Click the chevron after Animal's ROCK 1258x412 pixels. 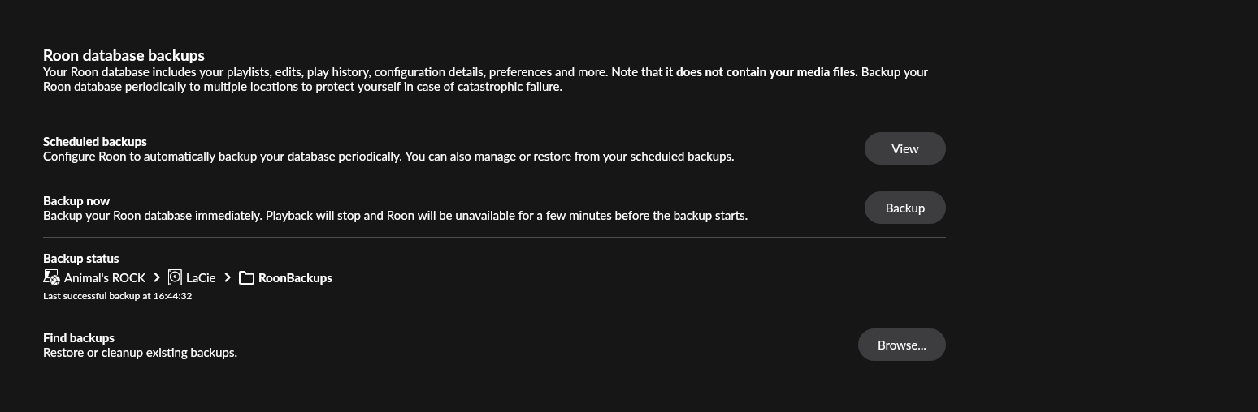point(157,277)
